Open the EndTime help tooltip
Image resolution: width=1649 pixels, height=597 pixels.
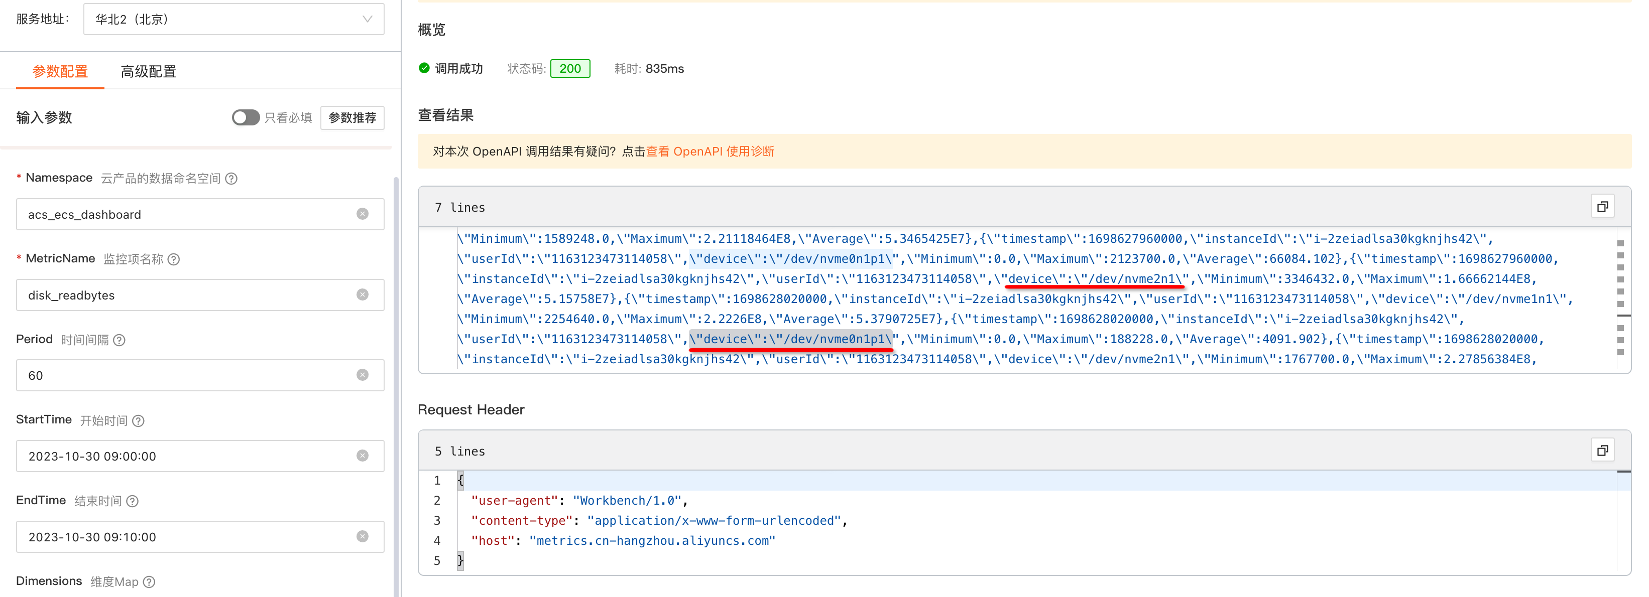coord(133,501)
